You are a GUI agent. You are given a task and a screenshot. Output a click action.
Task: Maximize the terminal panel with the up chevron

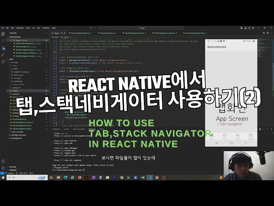pyautogui.click(x=268, y=129)
